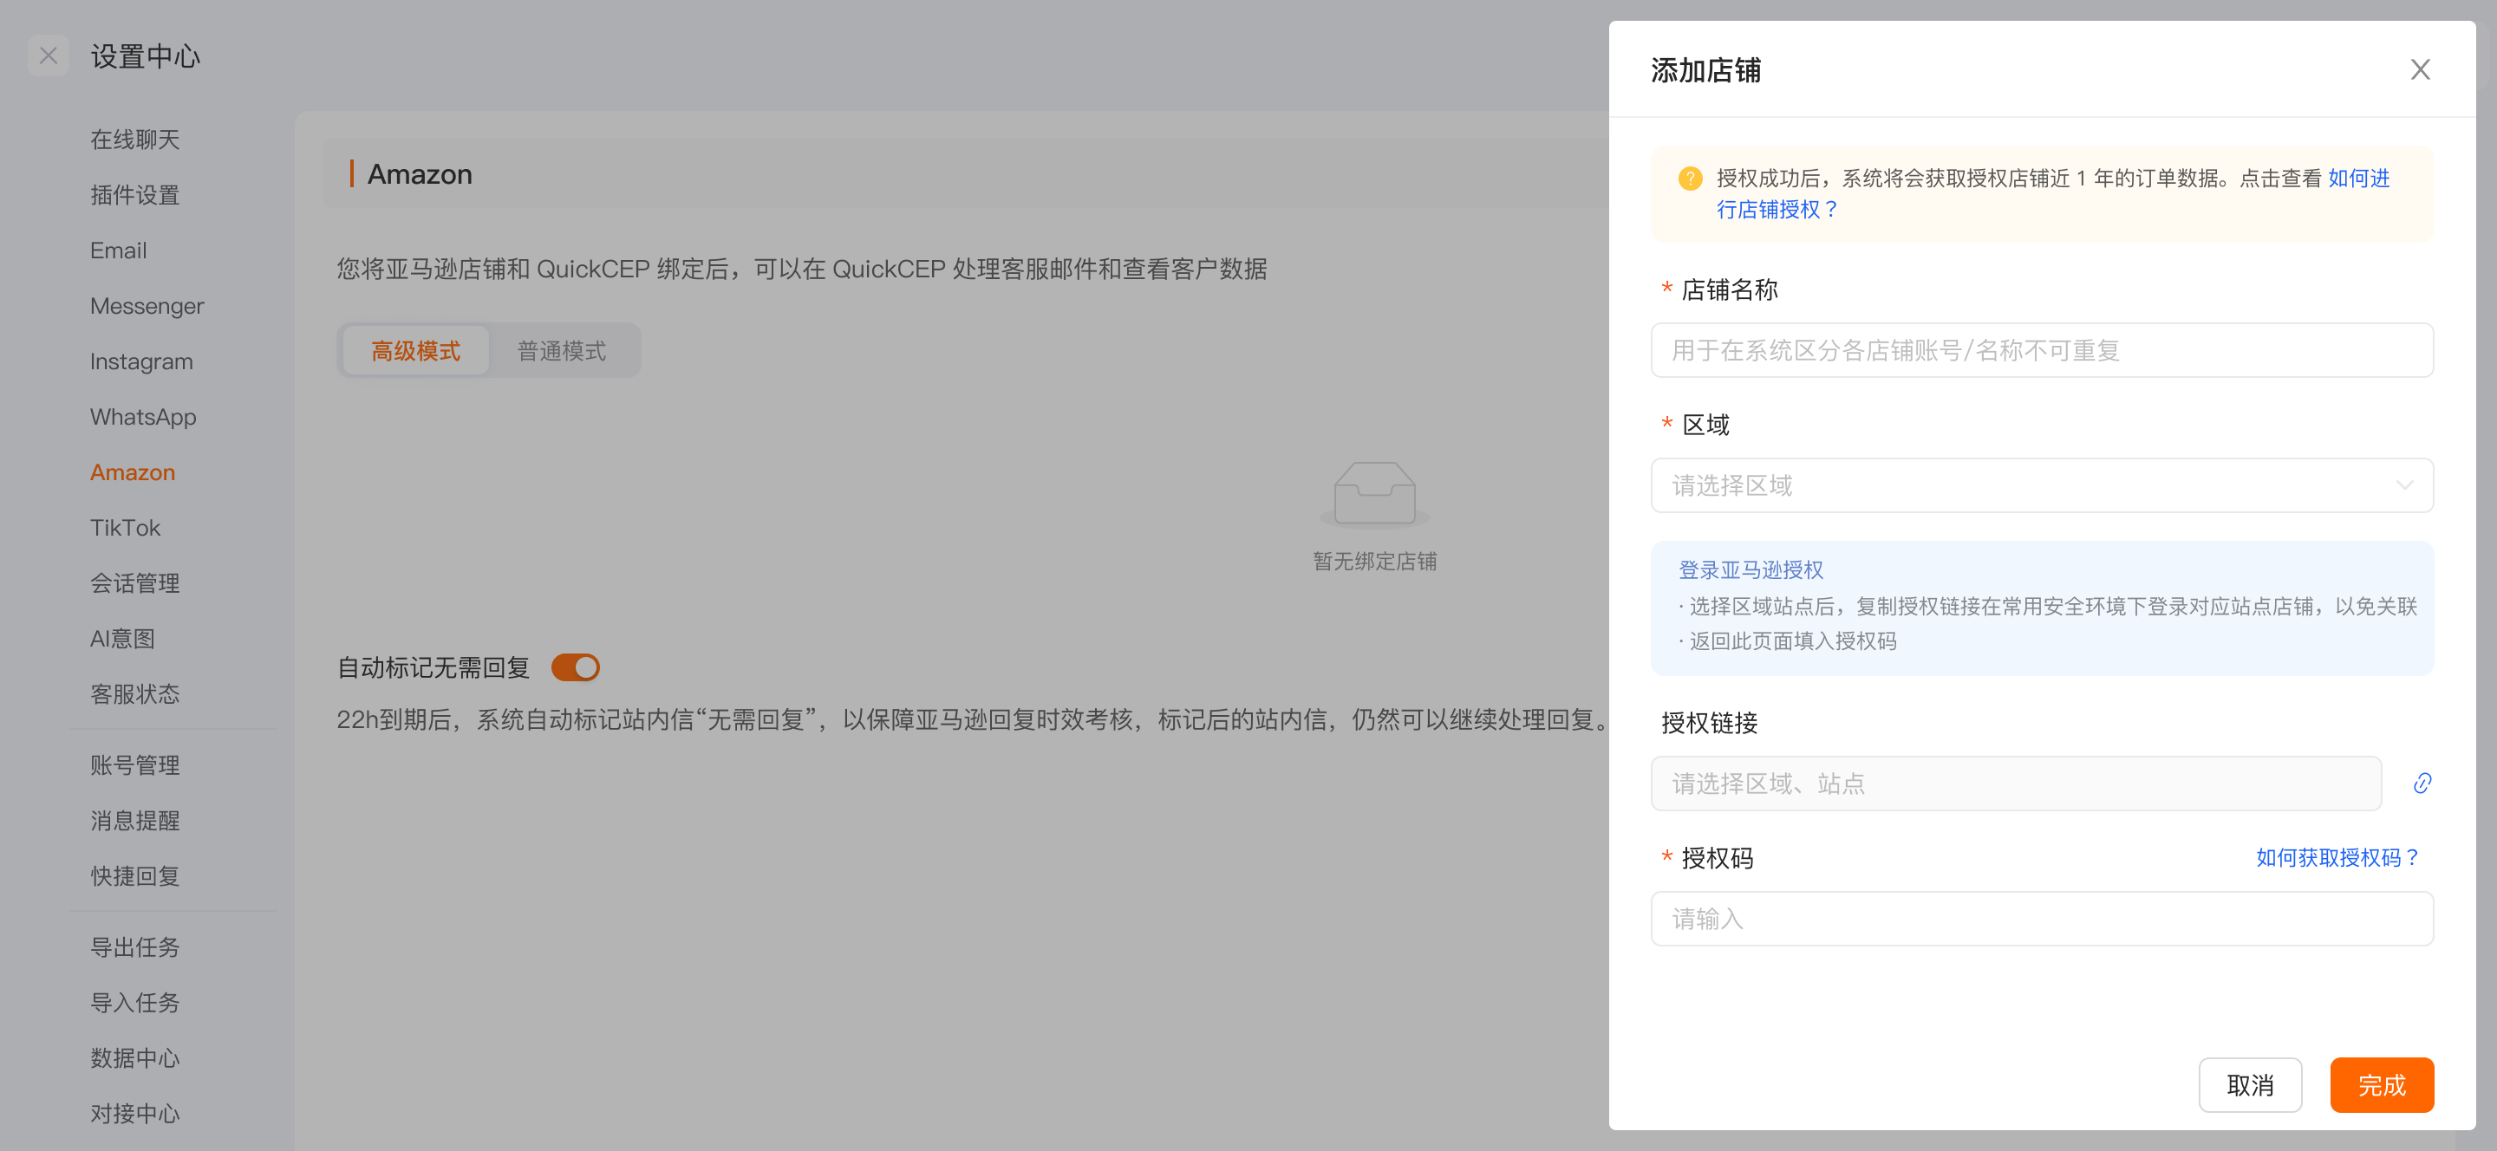Screen dimensions: 2497x1151
Task: Open 账号管理 in the sidebar
Action: point(134,765)
